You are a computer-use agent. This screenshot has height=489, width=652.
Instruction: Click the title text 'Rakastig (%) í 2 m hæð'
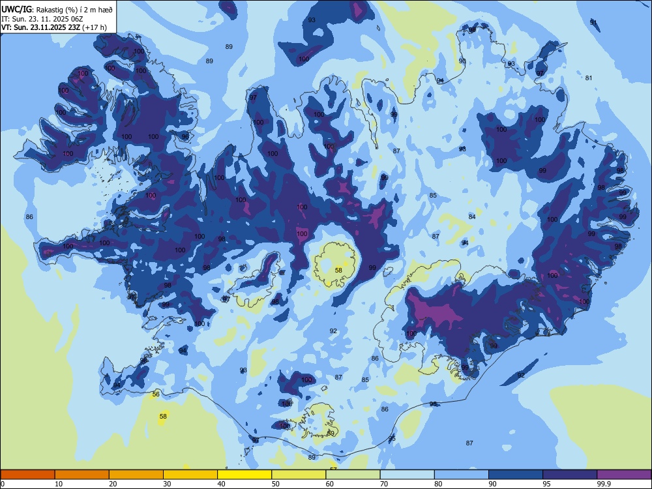coord(74,10)
